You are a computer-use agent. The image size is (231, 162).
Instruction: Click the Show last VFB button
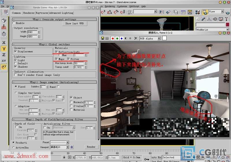[74, 24]
